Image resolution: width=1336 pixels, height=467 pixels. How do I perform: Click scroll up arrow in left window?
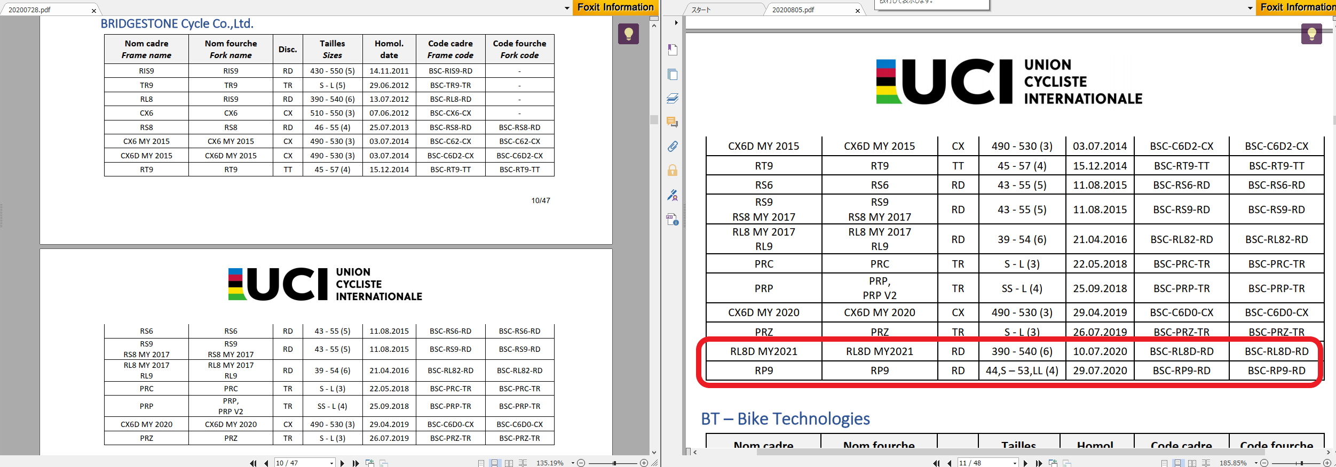[x=654, y=25]
